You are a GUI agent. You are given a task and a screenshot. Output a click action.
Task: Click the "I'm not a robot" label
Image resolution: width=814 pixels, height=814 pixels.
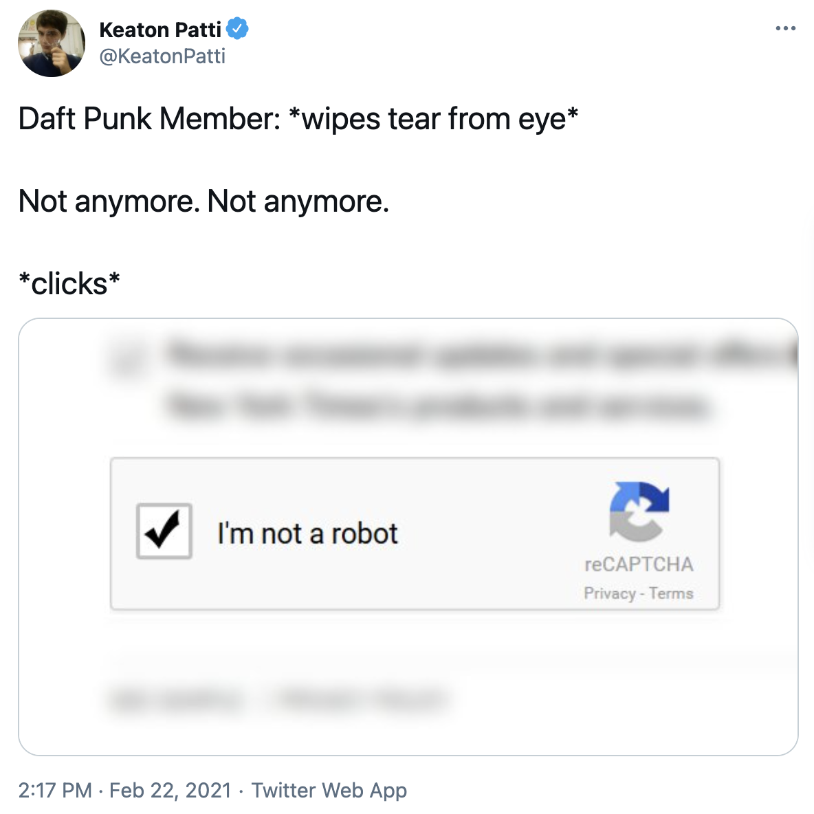307,533
